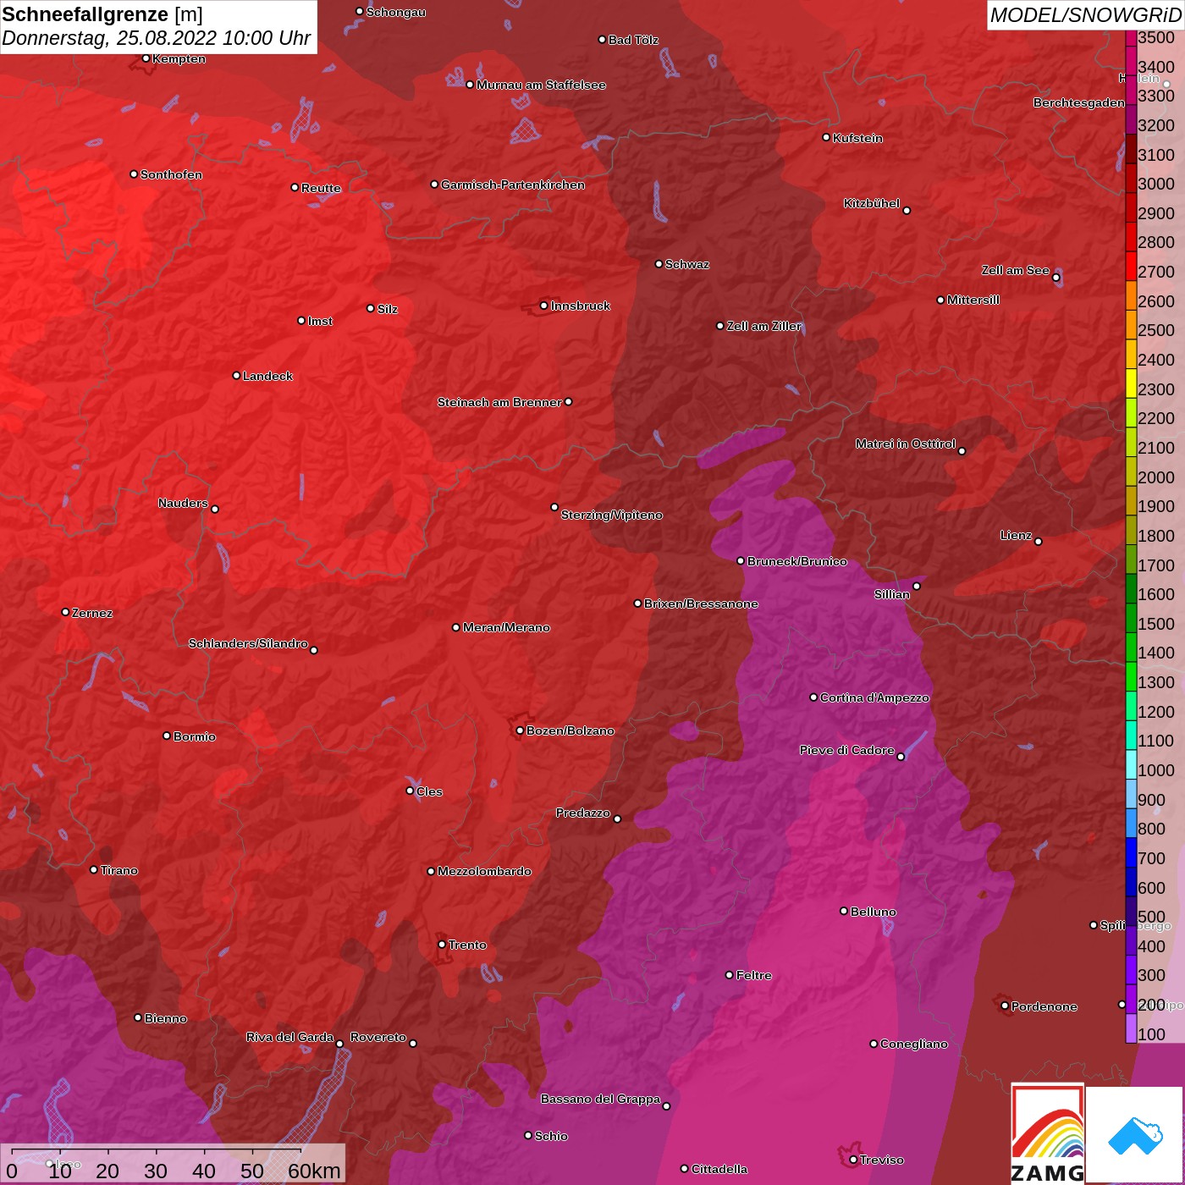
Task: Click the Steinach am Brenner label
Action: tap(499, 402)
